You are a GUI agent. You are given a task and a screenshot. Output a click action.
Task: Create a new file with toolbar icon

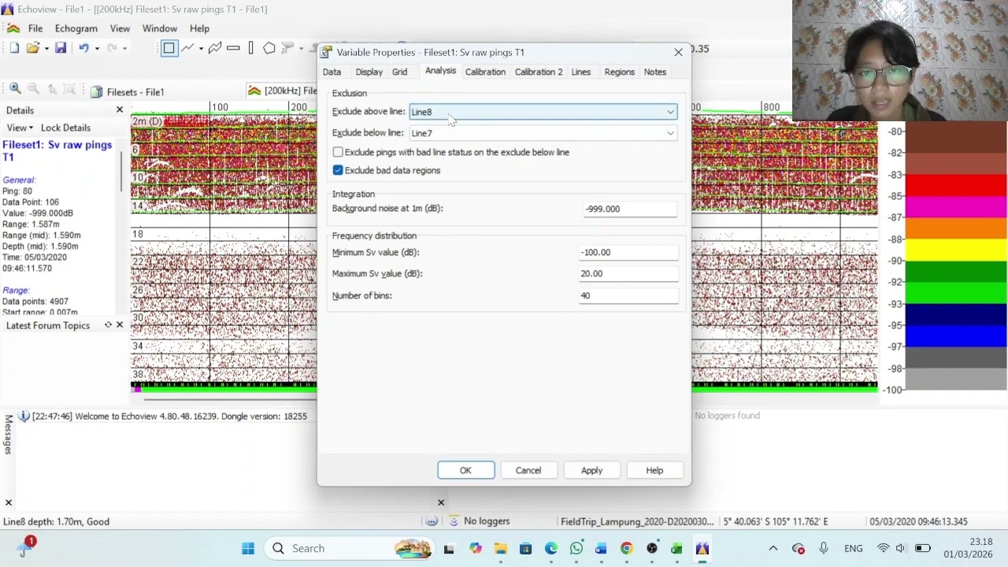[14, 48]
